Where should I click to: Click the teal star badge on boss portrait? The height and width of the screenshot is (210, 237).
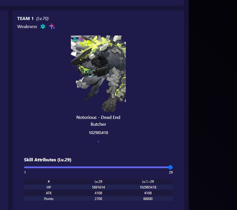coord(75,40)
